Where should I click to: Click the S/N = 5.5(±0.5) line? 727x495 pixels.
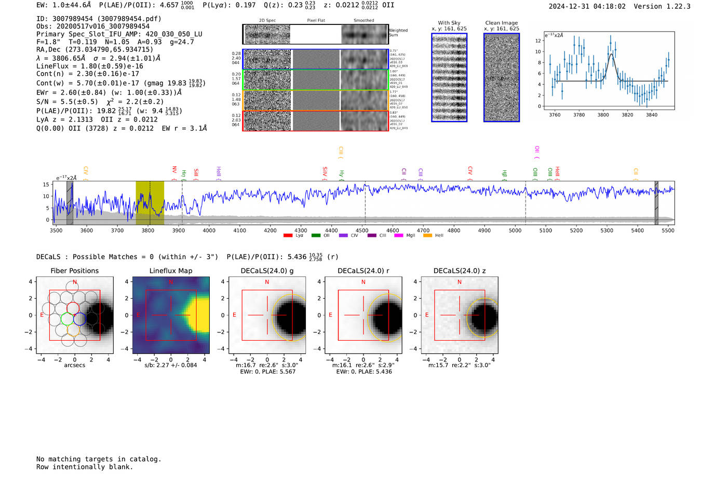pos(100,102)
